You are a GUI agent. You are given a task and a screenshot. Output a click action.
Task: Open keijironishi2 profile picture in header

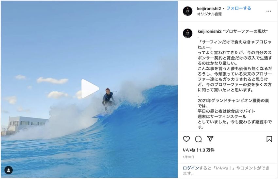(188, 11)
